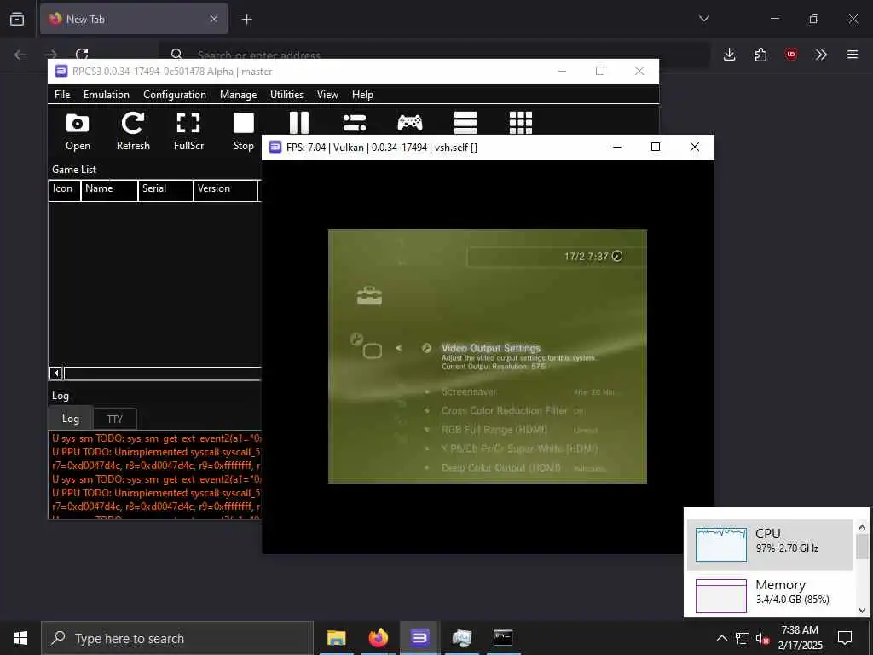
Task: Refresh the RPCS3 game list
Action: click(133, 131)
